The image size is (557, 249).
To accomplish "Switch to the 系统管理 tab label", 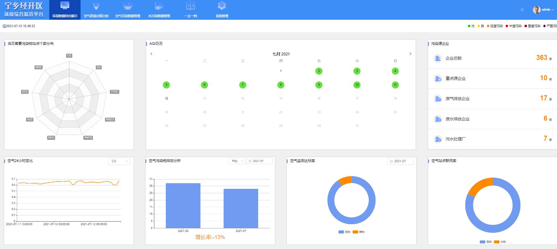I will click(x=222, y=16).
